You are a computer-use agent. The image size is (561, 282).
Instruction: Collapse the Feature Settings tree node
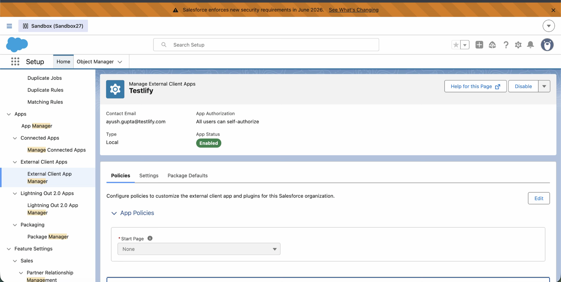(x=9, y=249)
